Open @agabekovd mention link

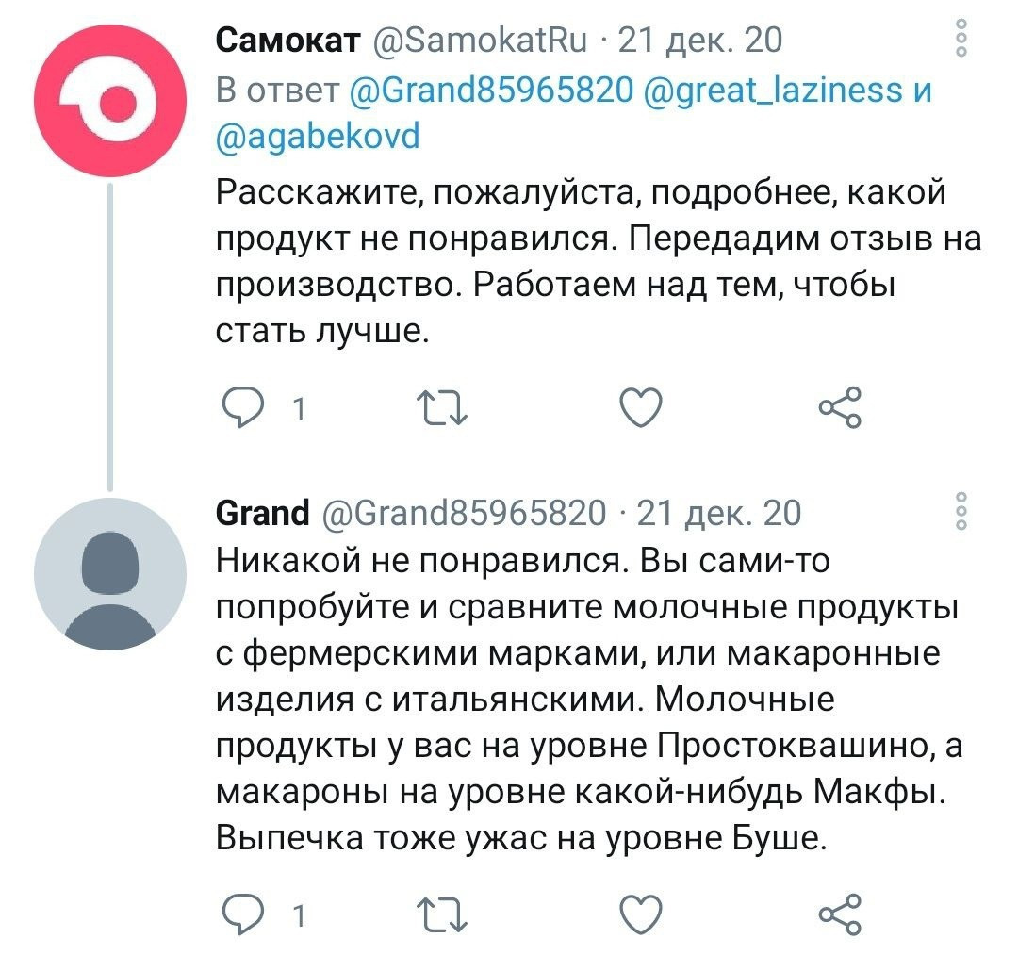pyautogui.click(x=318, y=137)
